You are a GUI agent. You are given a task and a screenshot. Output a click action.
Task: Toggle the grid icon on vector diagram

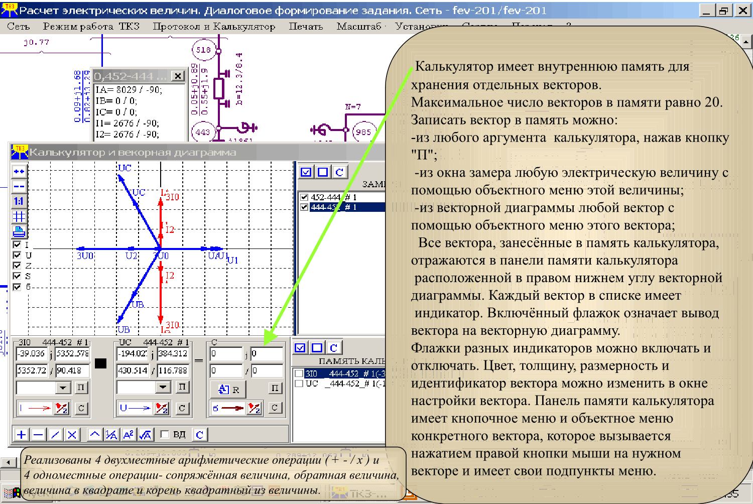coord(19,216)
